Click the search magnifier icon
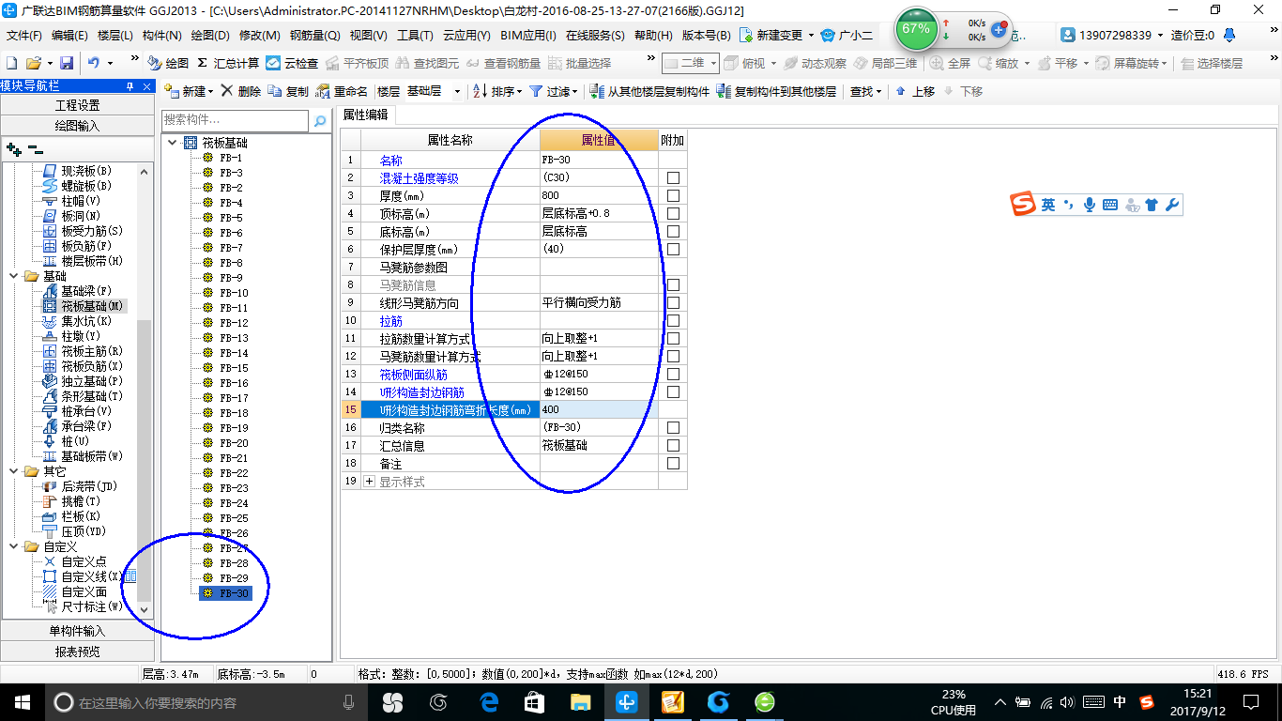Screen dimensions: 1282x721 pos(320,121)
